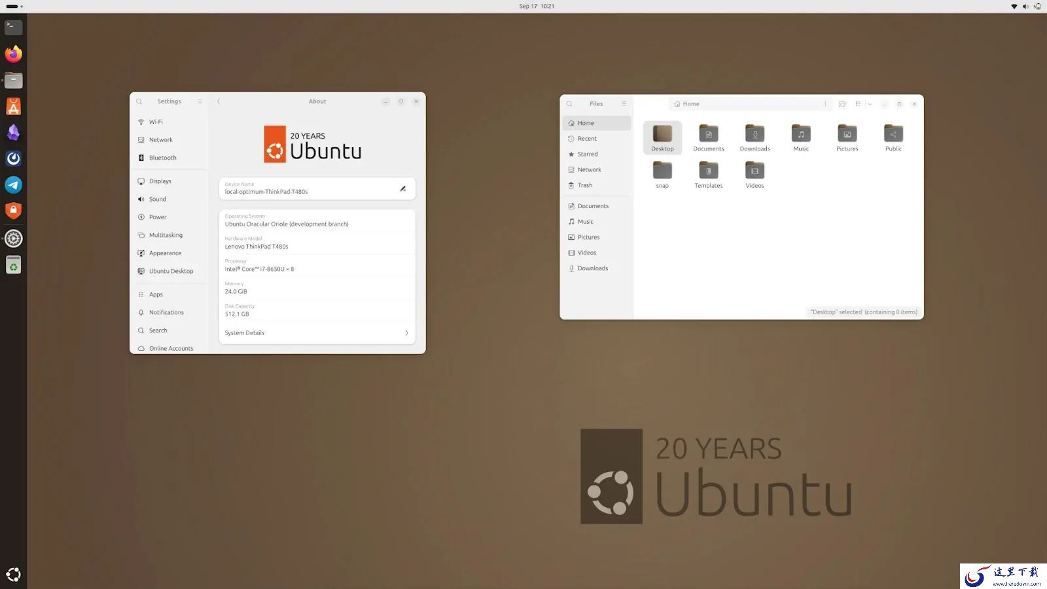Go to Home in Files sidebar
Viewport: 1047px width, 589px height.
pos(597,123)
